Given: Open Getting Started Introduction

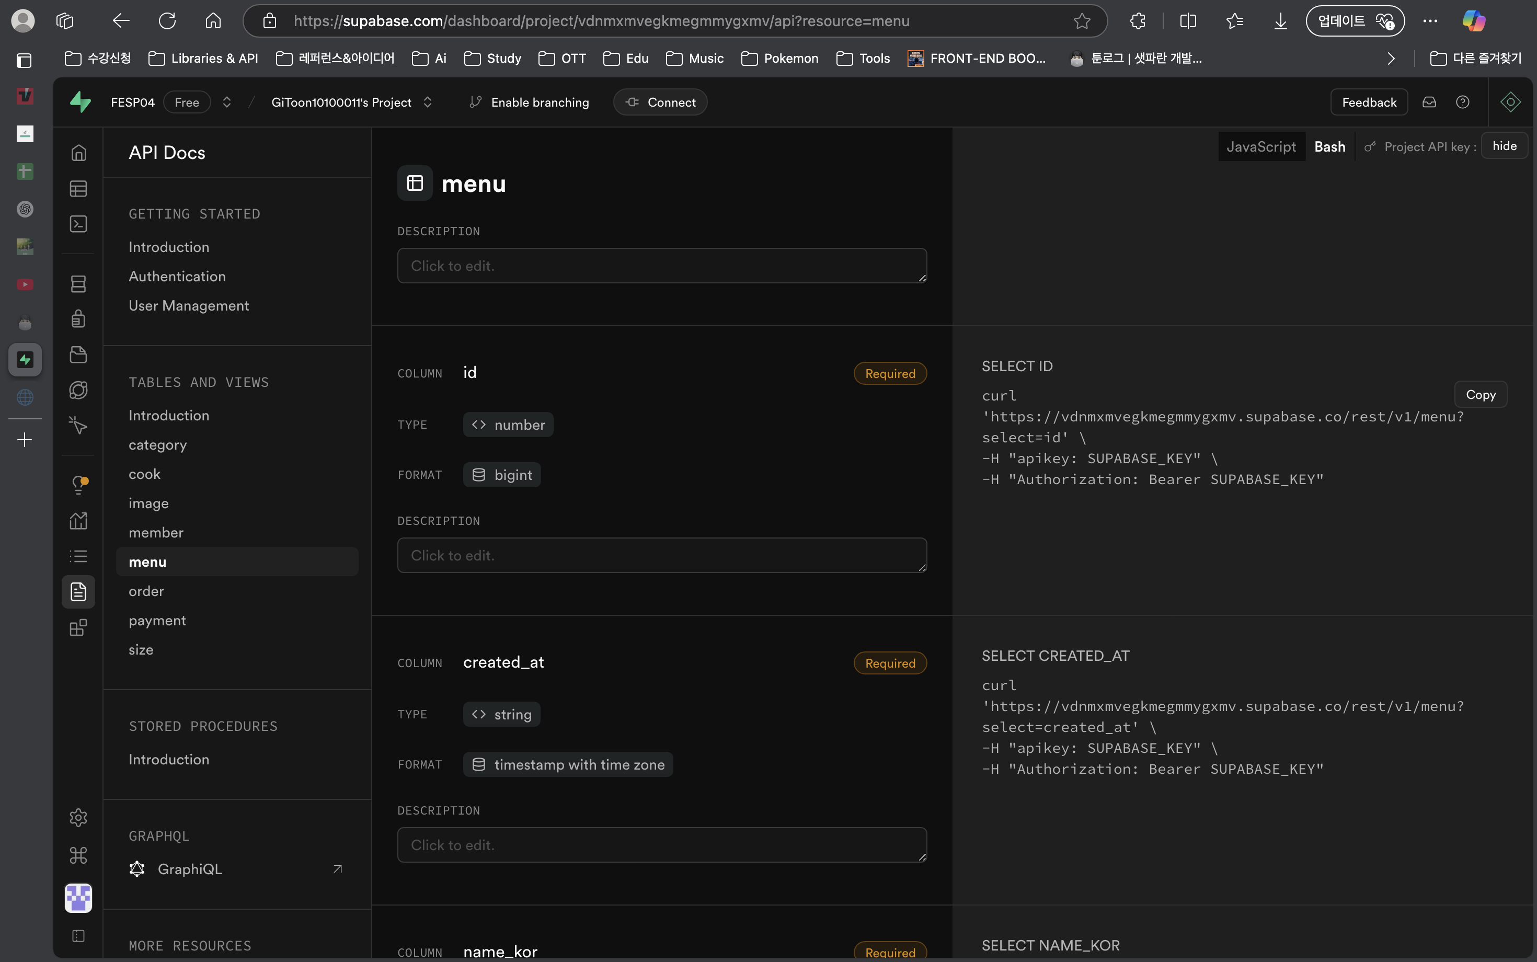Looking at the screenshot, I should [x=168, y=247].
